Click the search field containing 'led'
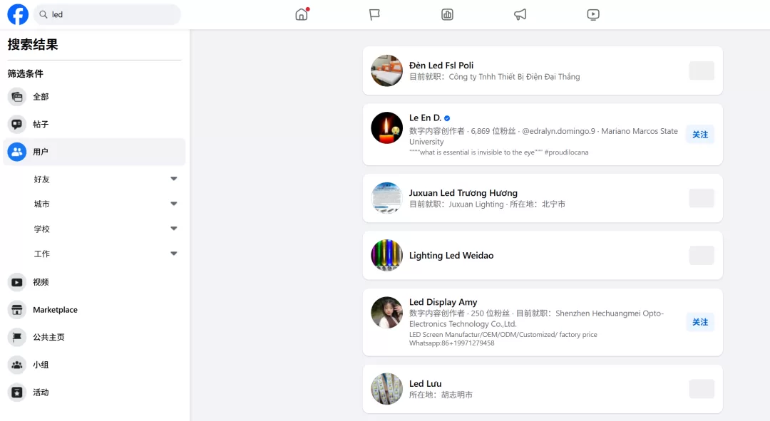Image resolution: width=770 pixels, height=421 pixels. (107, 15)
